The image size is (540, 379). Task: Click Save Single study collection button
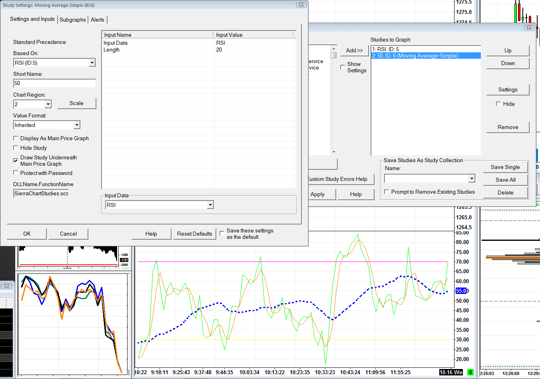click(x=505, y=167)
